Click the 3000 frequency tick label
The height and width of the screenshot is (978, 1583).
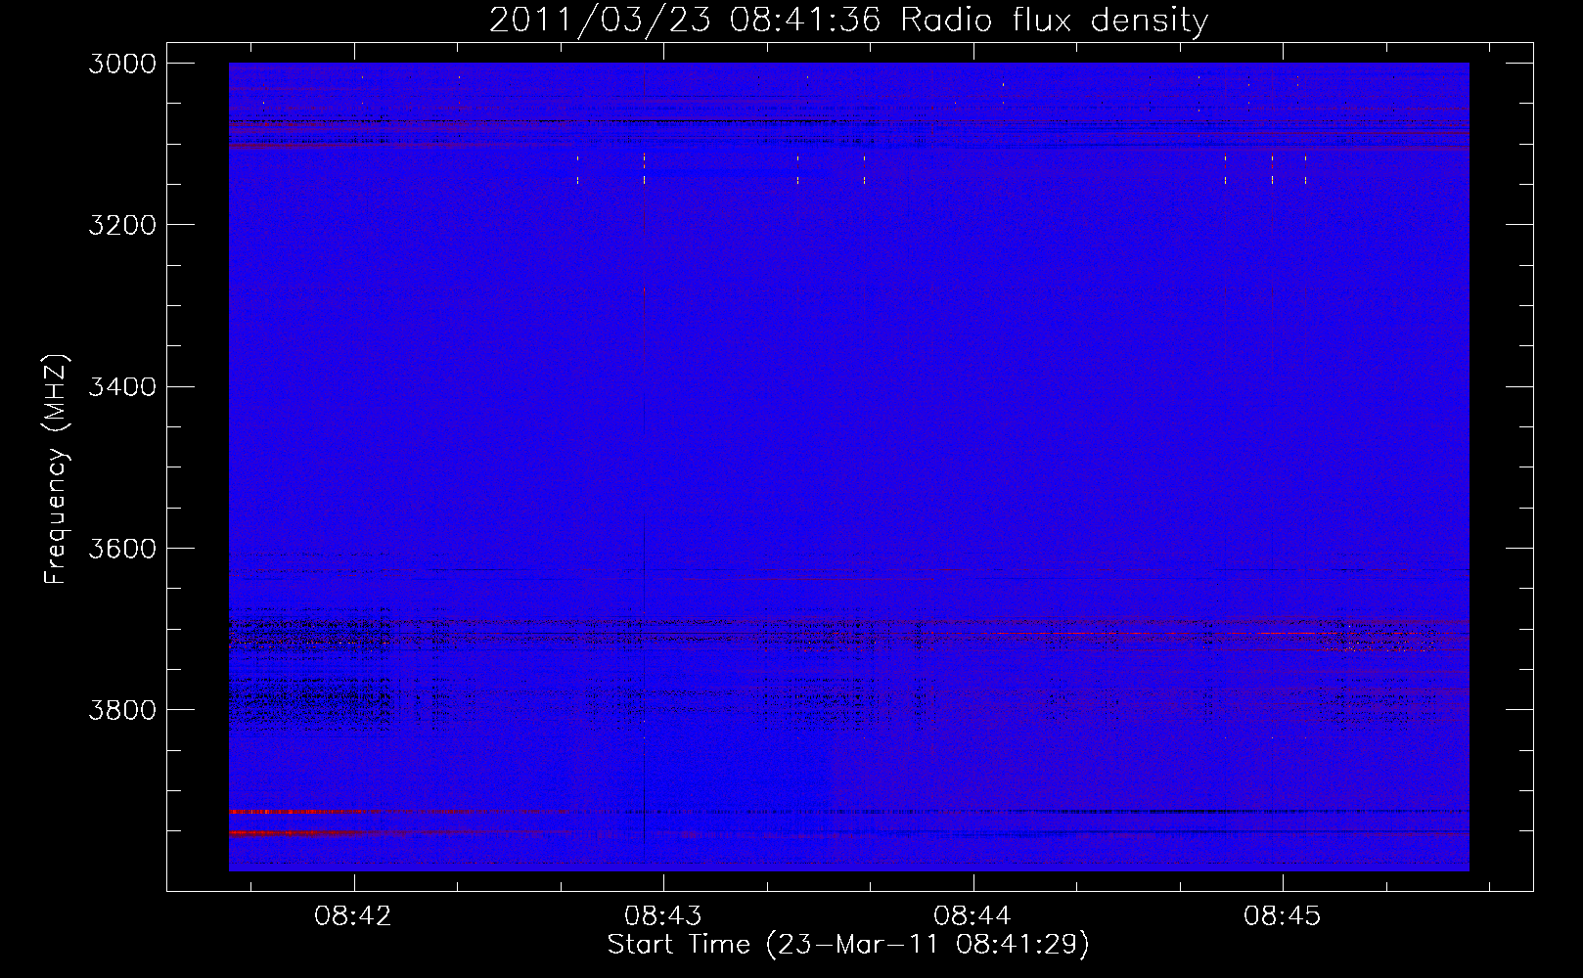[122, 64]
